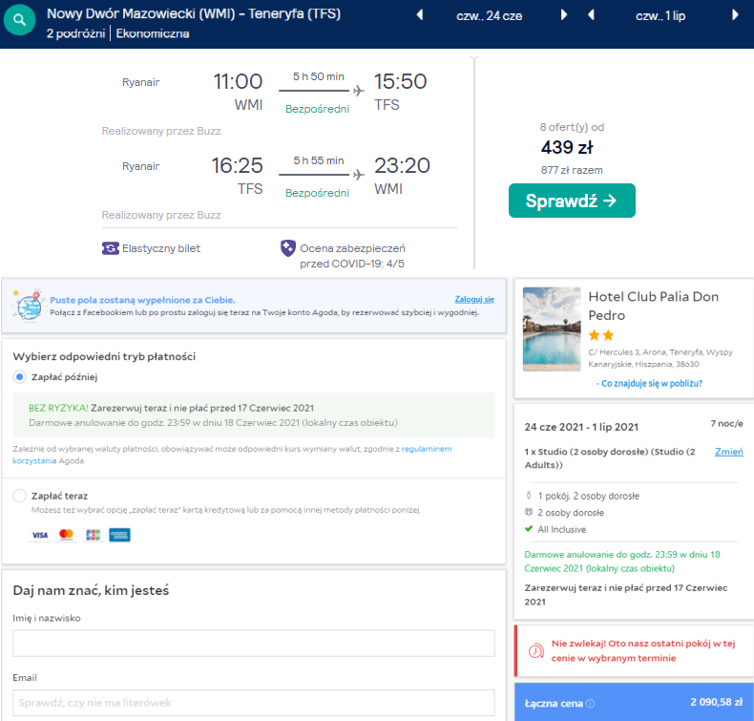754x721 pixels.
Task: Click the Mastercard icon
Action: pos(67,535)
